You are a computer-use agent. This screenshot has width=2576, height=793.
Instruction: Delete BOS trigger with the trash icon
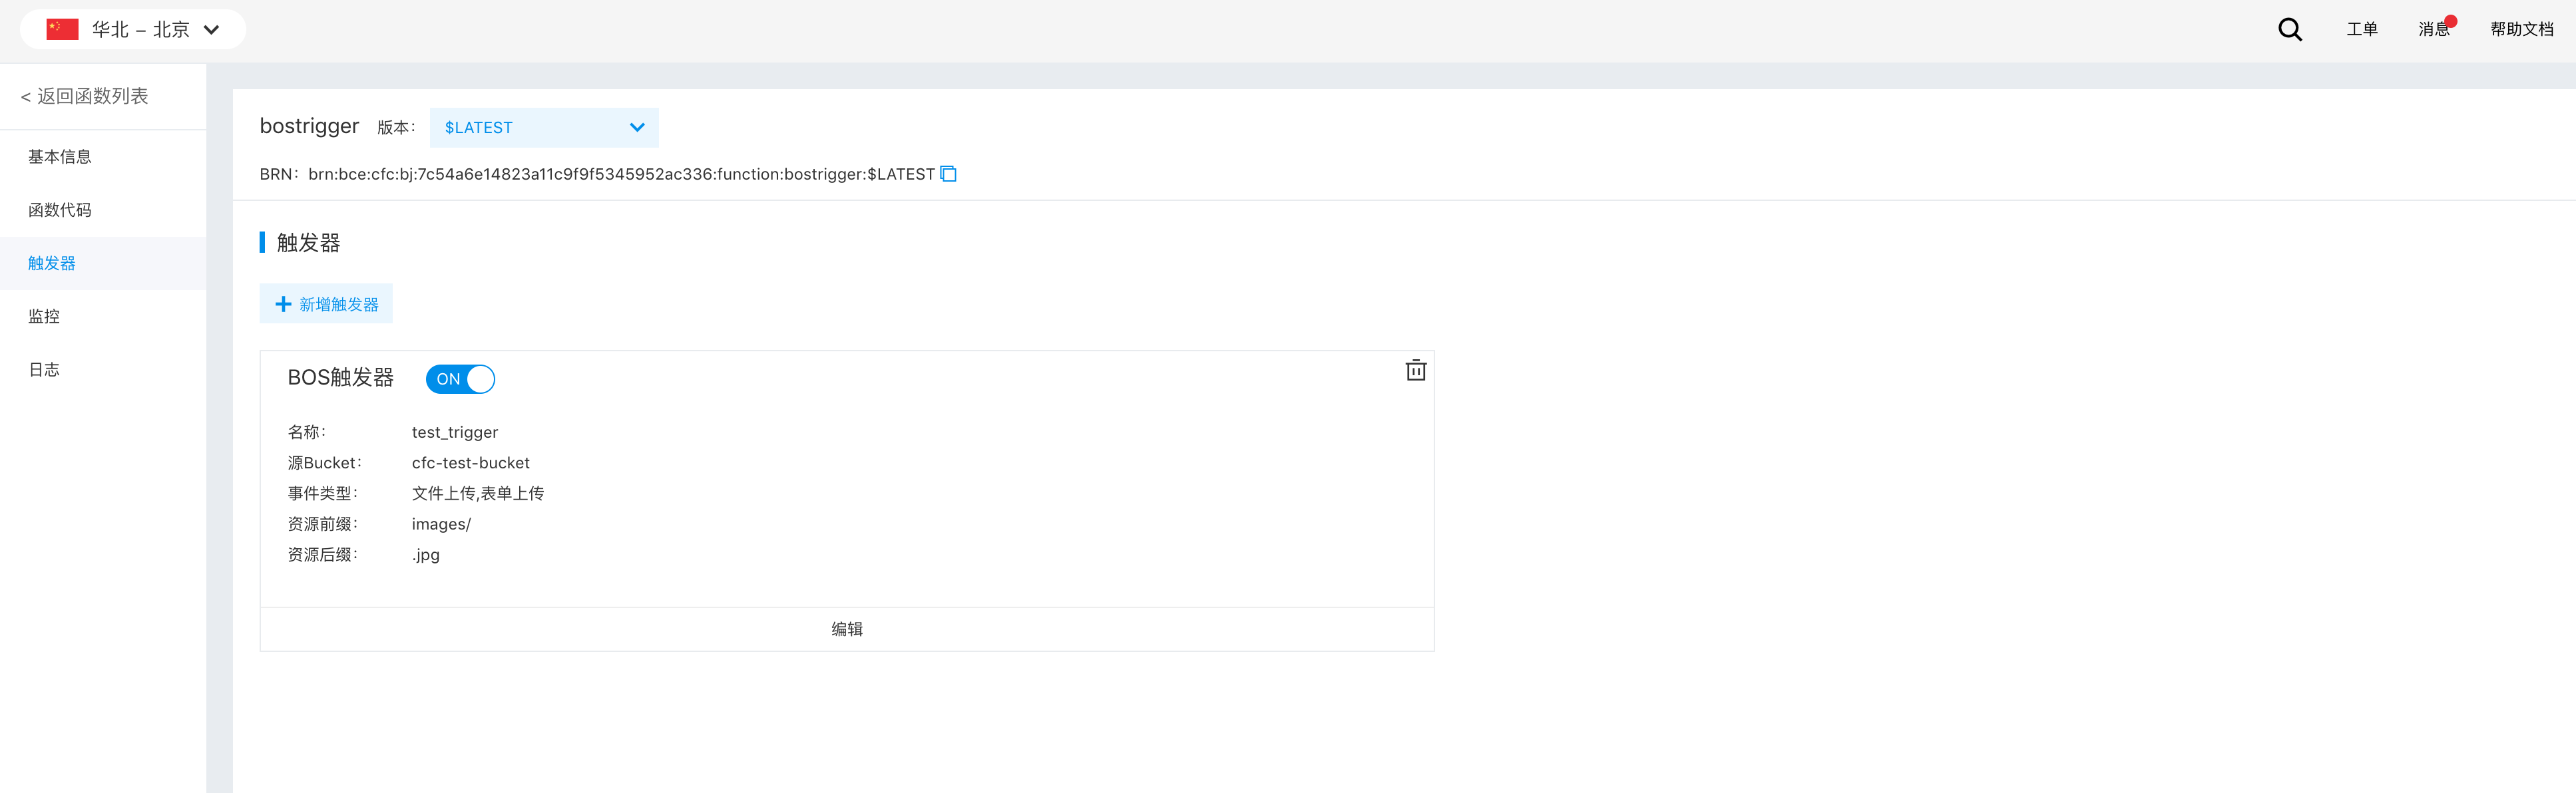(x=1415, y=370)
